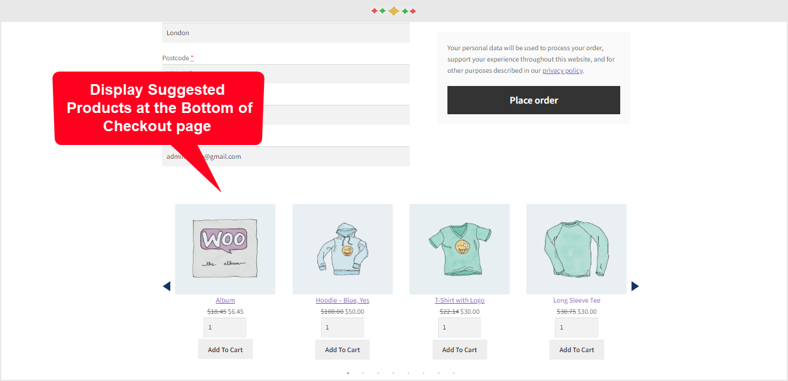
Task: Open the privacy policy link
Action: (x=562, y=70)
